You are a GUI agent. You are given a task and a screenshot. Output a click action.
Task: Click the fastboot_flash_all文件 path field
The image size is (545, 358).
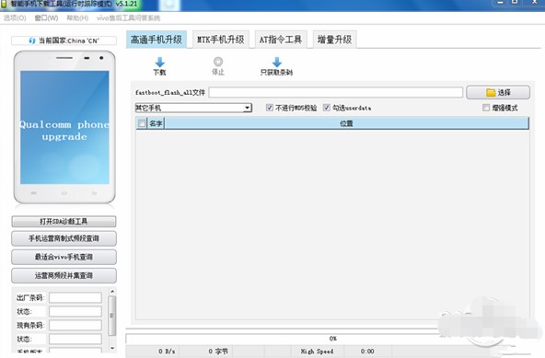point(335,92)
